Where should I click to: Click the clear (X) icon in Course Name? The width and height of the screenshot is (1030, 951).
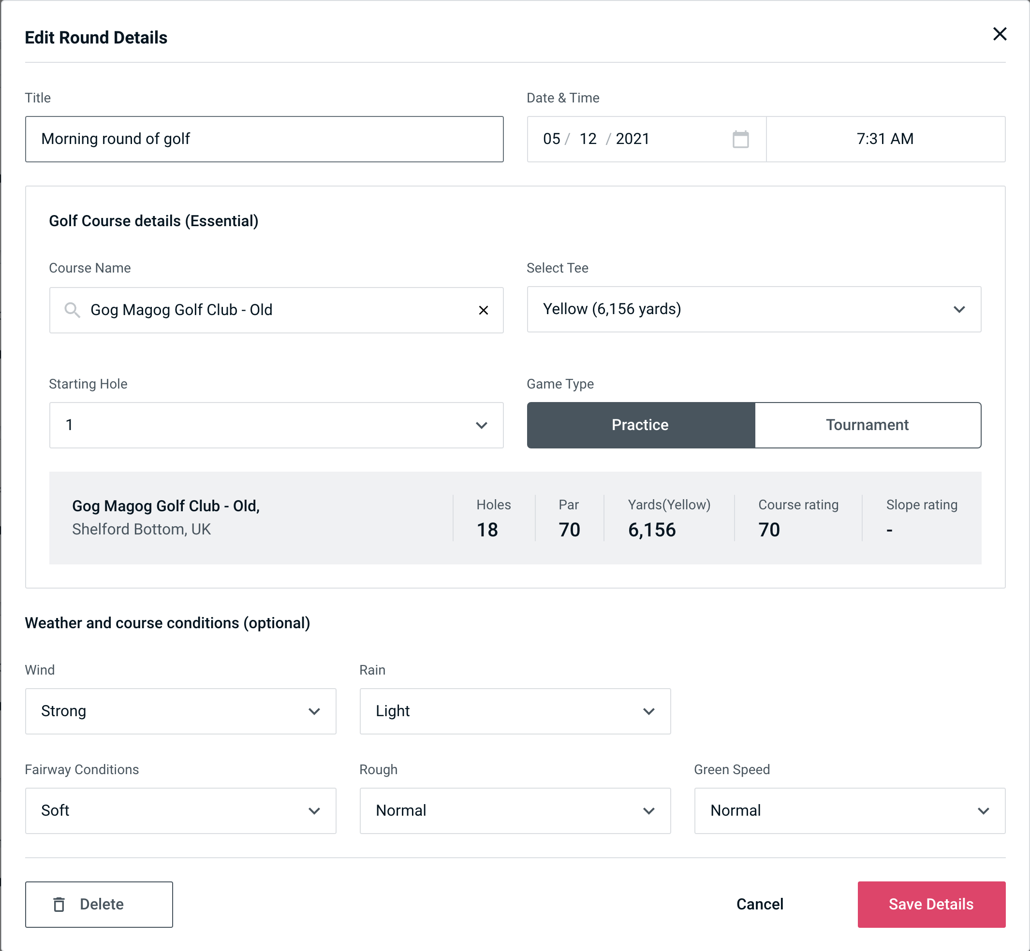tap(482, 309)
